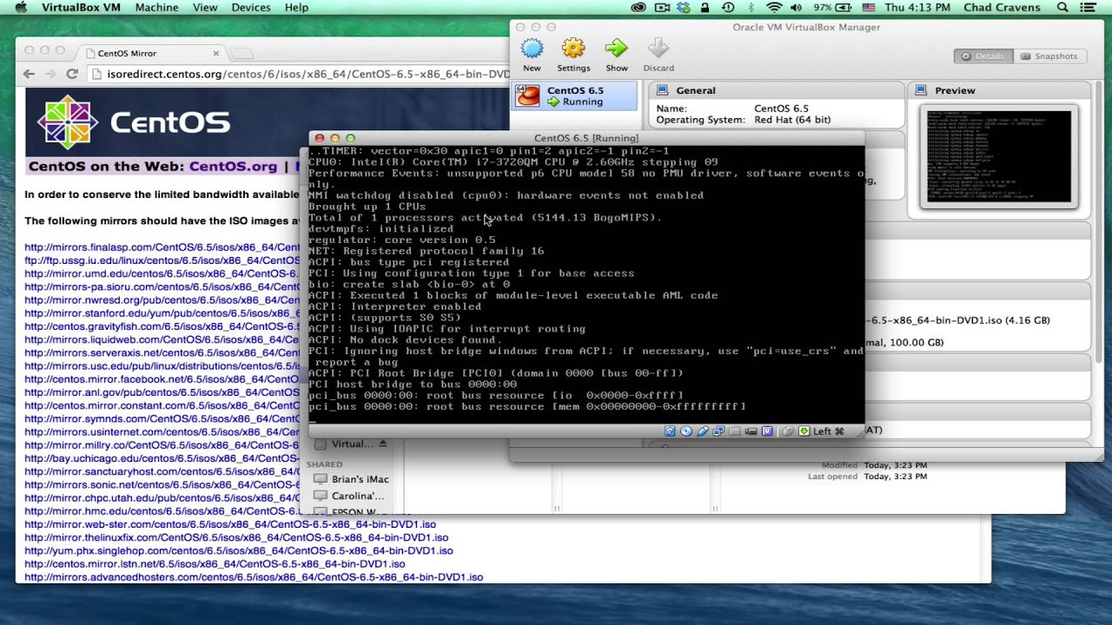The height and width of the screenshot is (625, 1112).
Task: Open the CentOS.org link
Action: 233,166
